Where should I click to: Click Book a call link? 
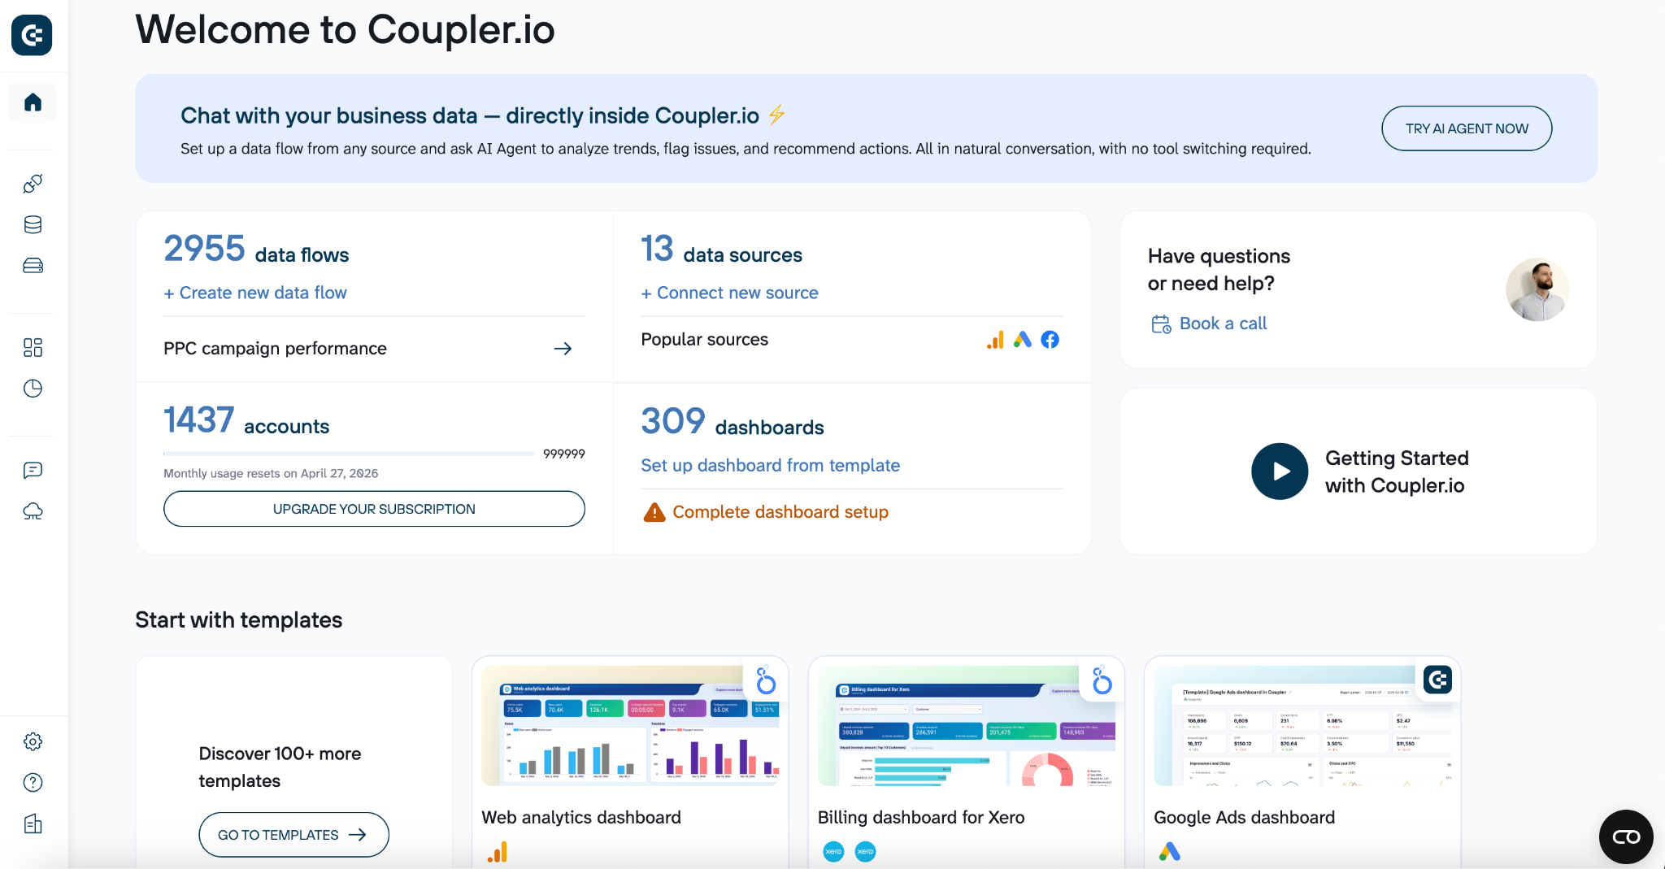click(1223, 324)
